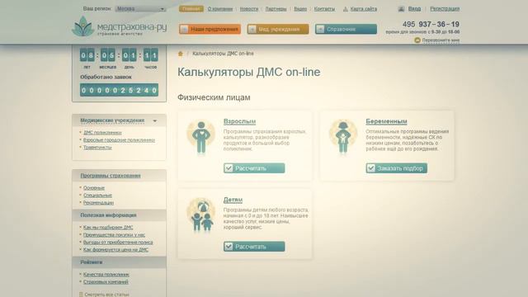Click the user icon beside Вход
The image size is (528, 297).
click(x=401, y=9)
